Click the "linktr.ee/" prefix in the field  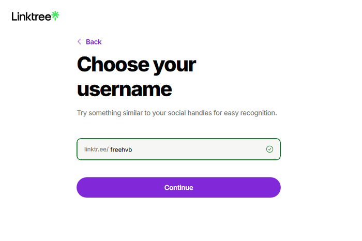[x=96, y=149]
